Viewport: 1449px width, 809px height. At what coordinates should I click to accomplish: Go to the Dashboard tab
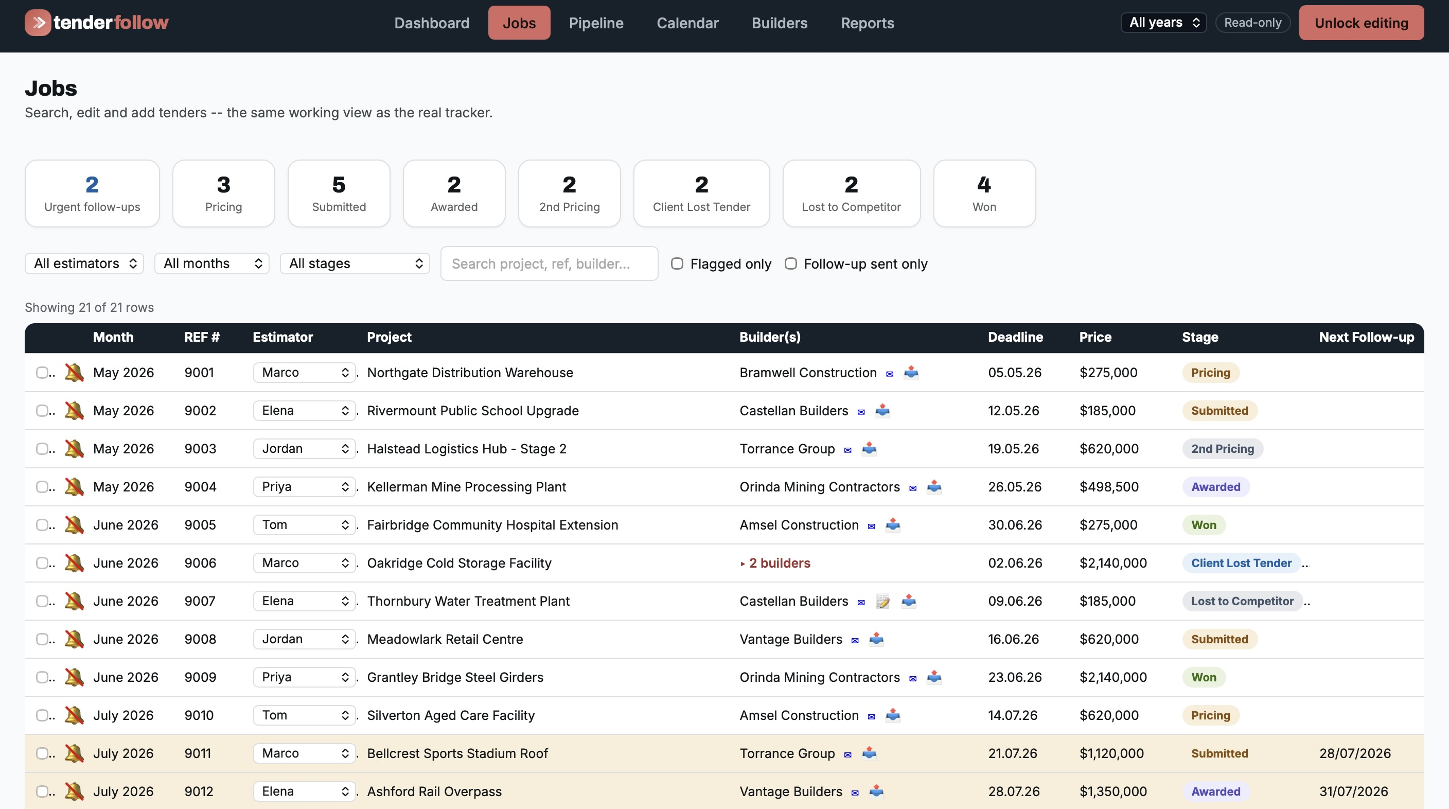click(x=431, y=23)
